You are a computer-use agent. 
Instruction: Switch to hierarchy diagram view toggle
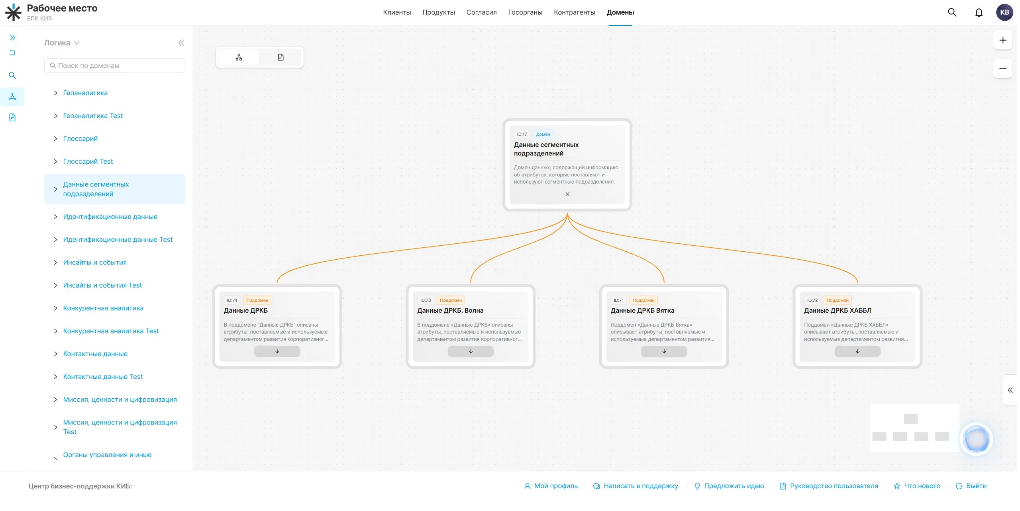(239, 57)
